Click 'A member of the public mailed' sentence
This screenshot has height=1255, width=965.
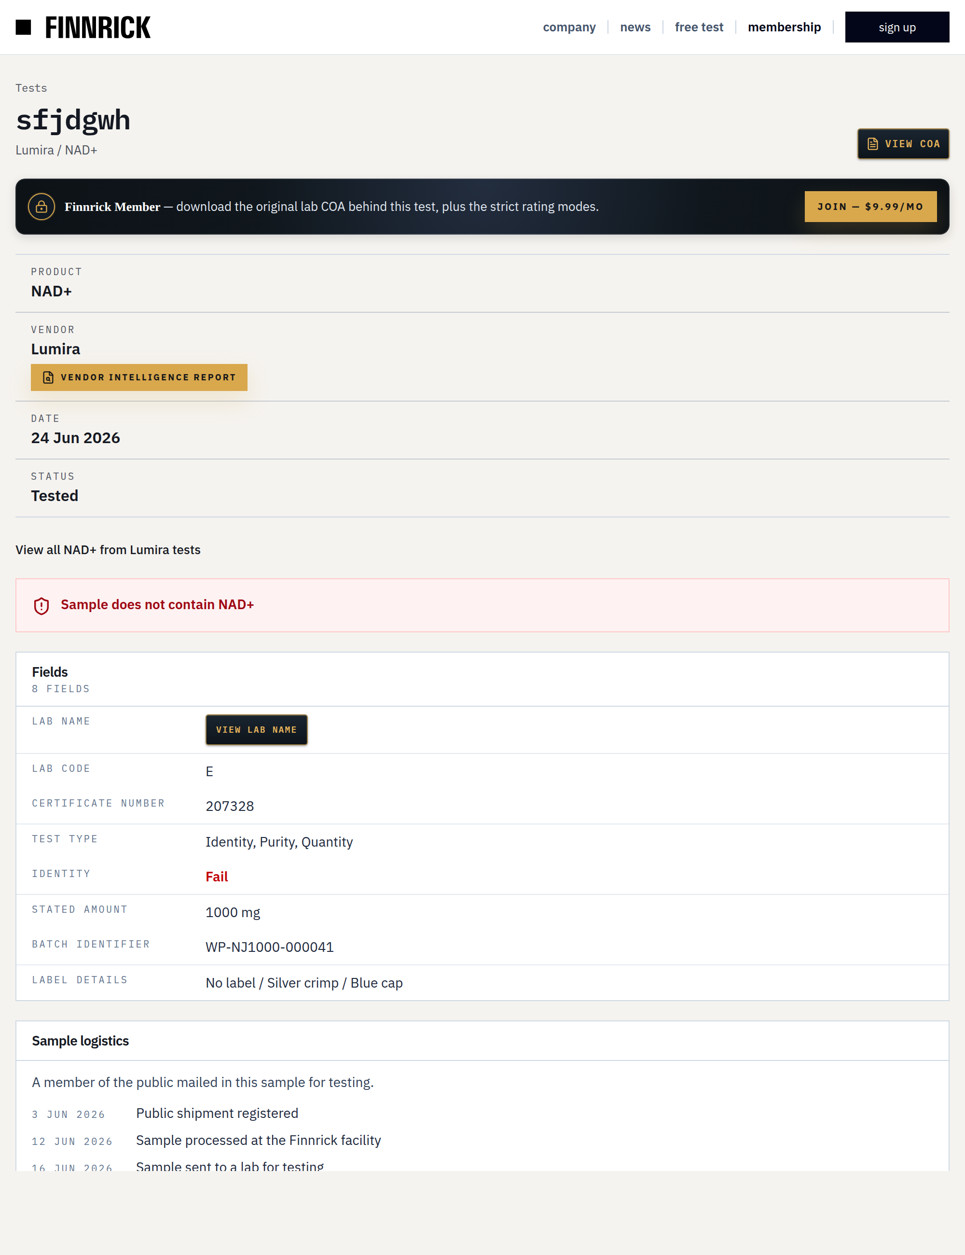(203, 1082)
